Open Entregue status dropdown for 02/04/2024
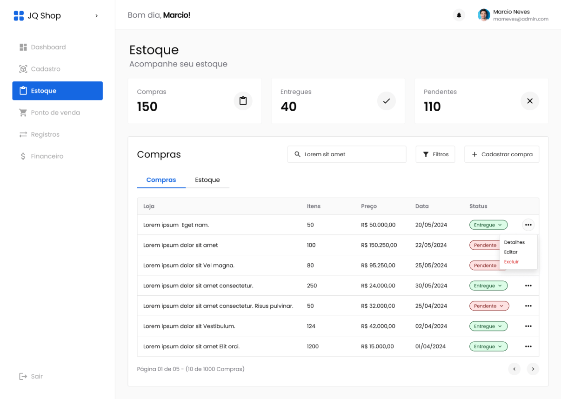561x399 pixels. (x=488, y=326)
